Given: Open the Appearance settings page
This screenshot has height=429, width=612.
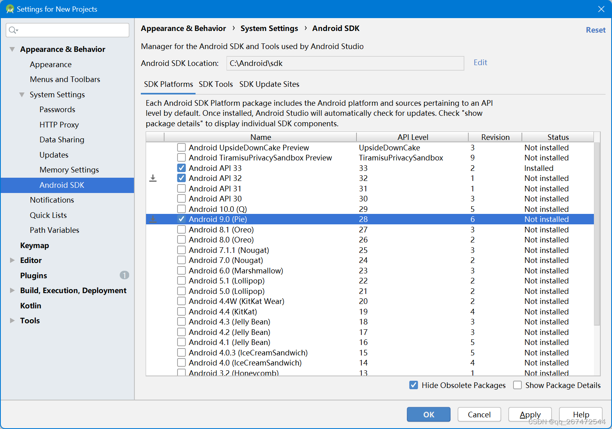Looking at the screenshot, I should [x=51, y=64].
